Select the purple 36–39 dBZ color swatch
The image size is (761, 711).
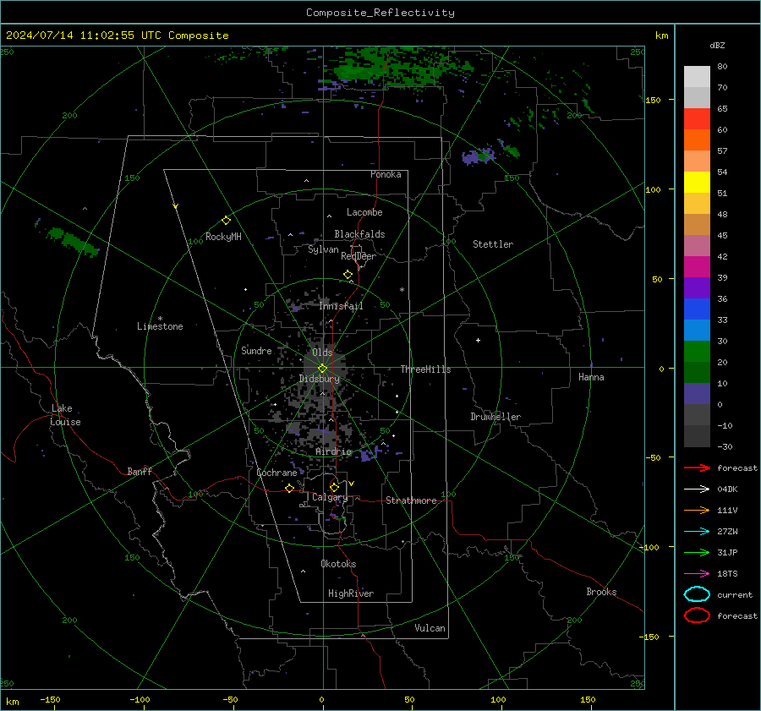[x=697, y=288]
